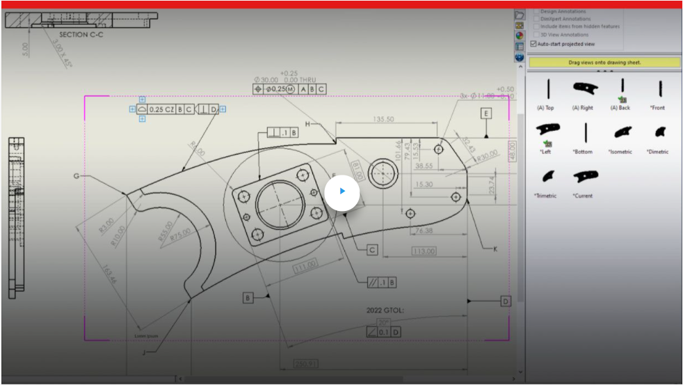Enable the 3D View Annotations checkbox
Viewport: 683px width, 385px height.
(536, 34)
